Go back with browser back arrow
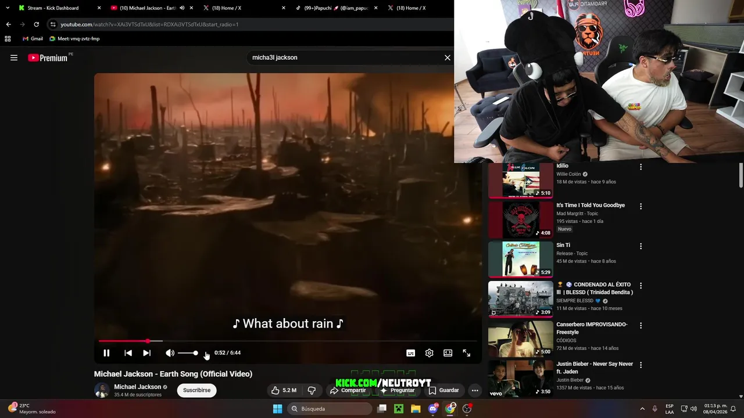The image size is (744, 418). point(8,24)
